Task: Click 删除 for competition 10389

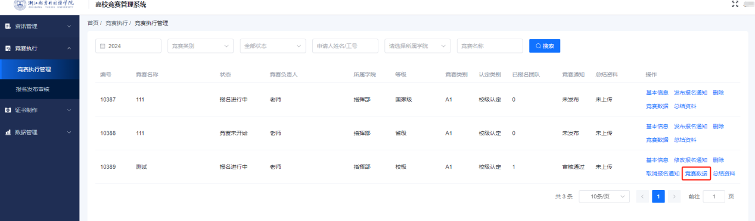Action: coord(718,160)
